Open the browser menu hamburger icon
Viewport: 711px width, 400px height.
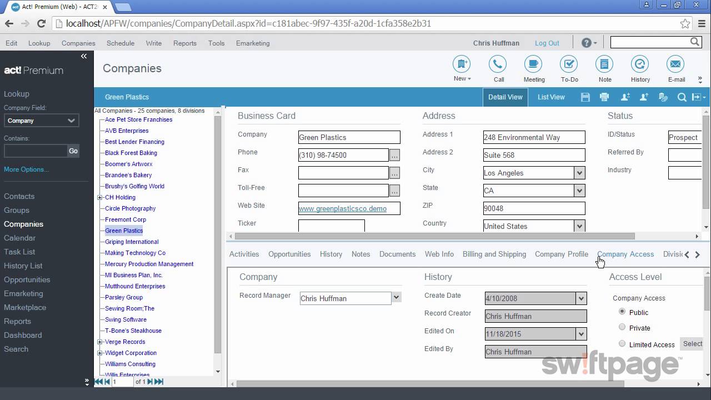point(701,23)
